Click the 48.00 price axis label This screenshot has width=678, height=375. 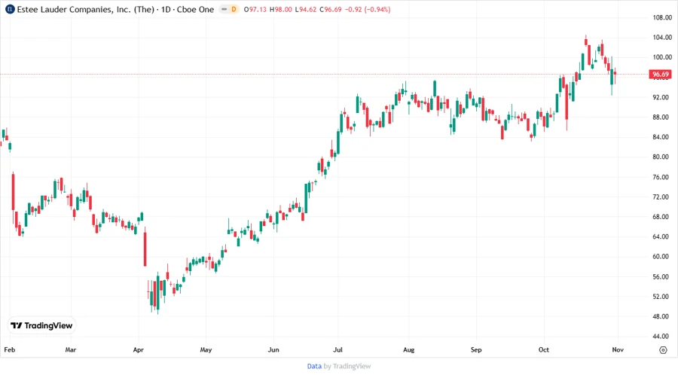click(x=662, y=317)
